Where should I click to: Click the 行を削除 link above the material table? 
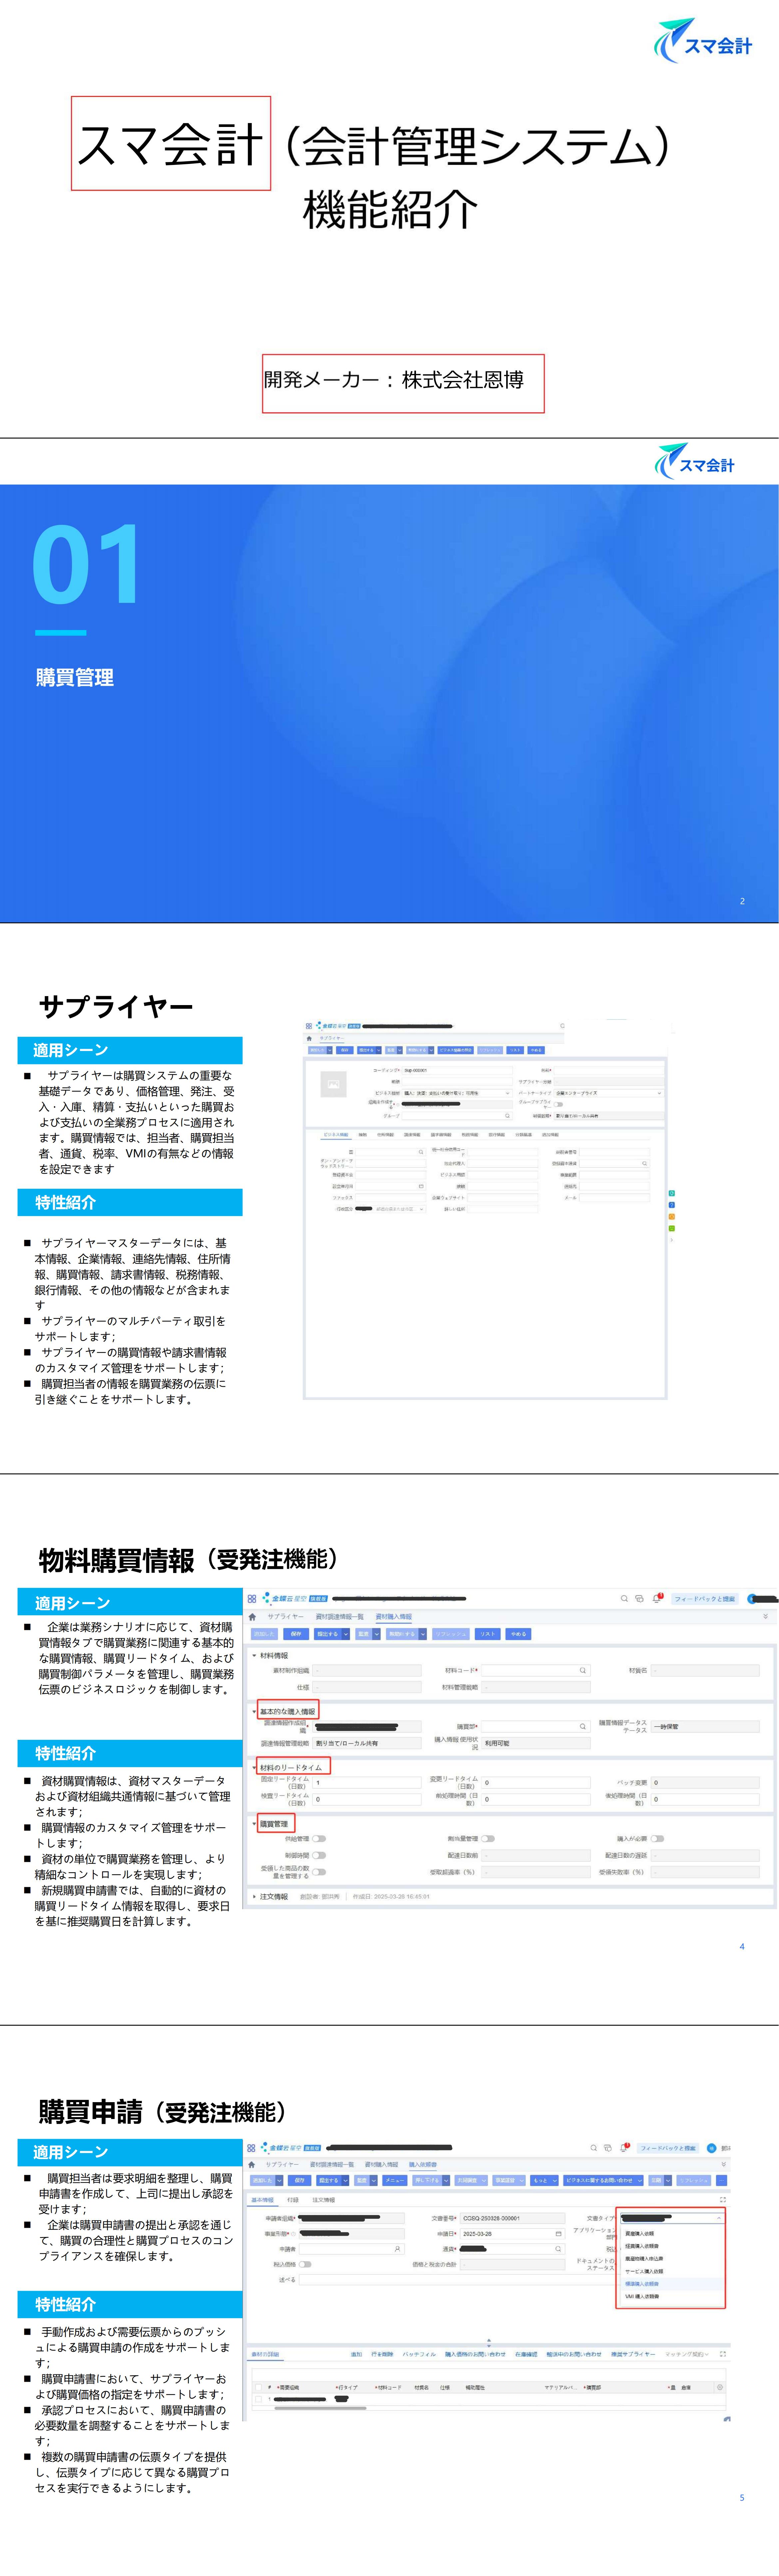pos(382,2354)
